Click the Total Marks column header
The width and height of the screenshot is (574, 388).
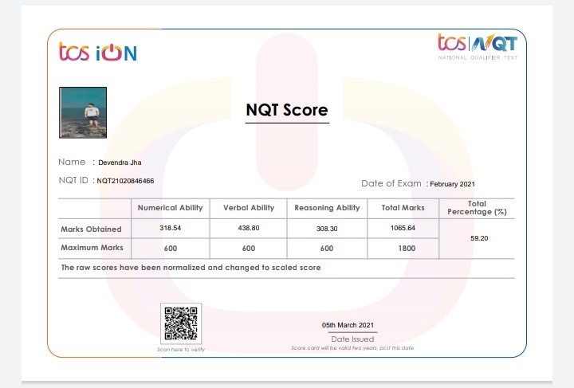(x=403, y=208)
